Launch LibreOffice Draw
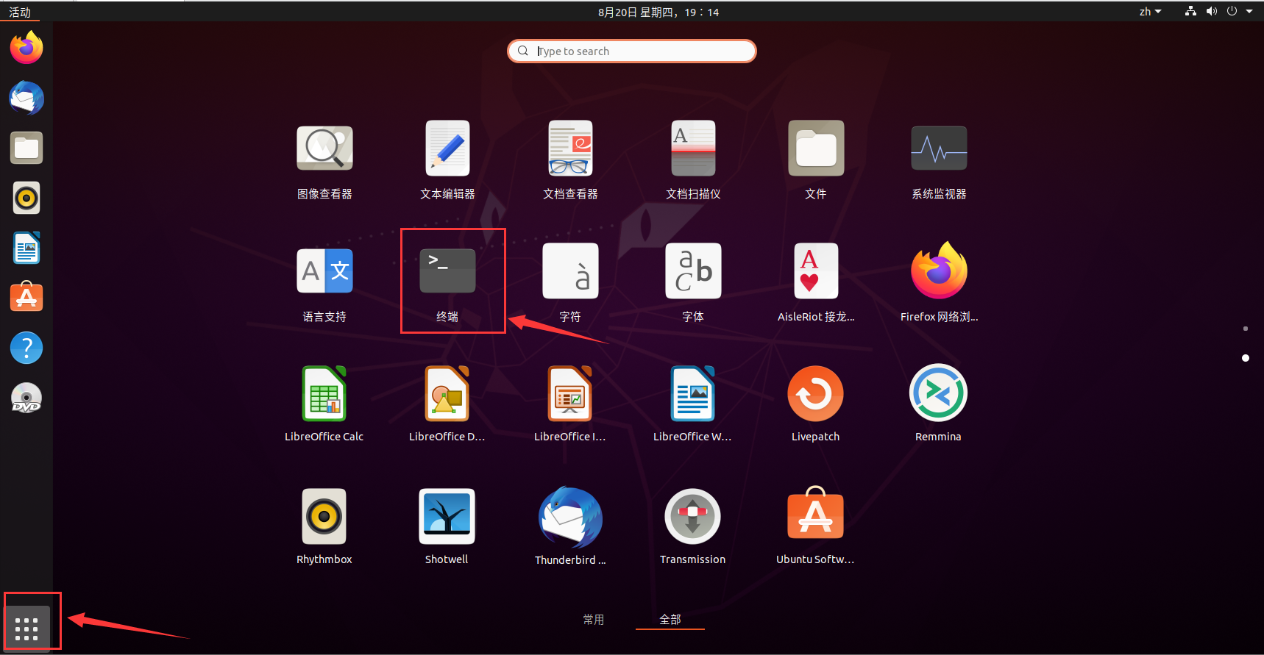The width and height of the screenshot is (1264, 655). 447,393
